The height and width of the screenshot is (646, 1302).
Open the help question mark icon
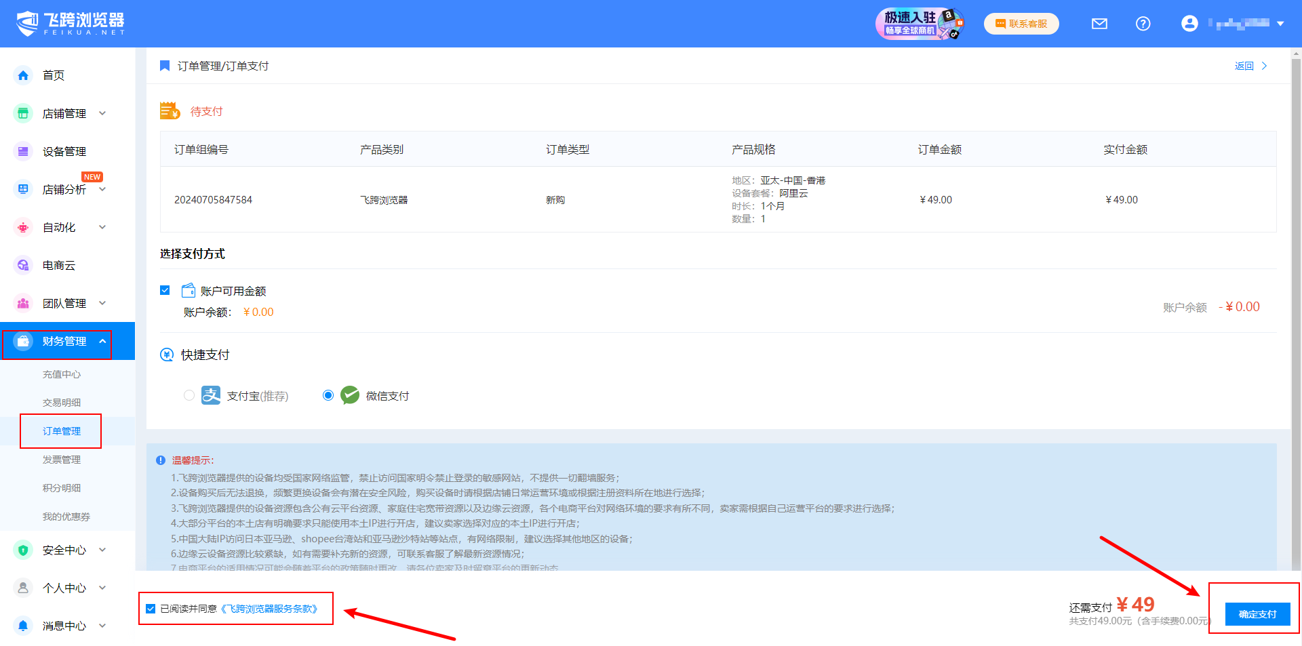1143,24
